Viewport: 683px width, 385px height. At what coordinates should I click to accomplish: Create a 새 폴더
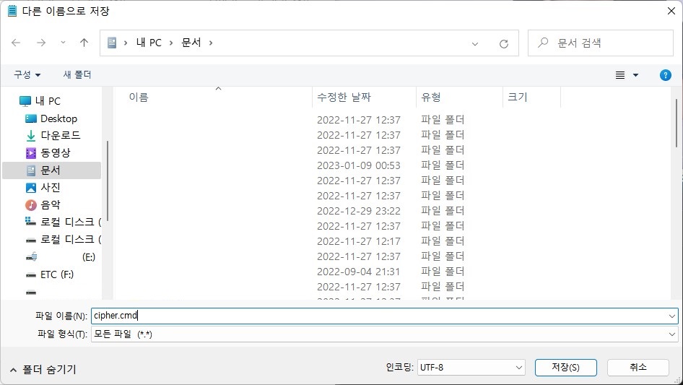click(77, 75)
